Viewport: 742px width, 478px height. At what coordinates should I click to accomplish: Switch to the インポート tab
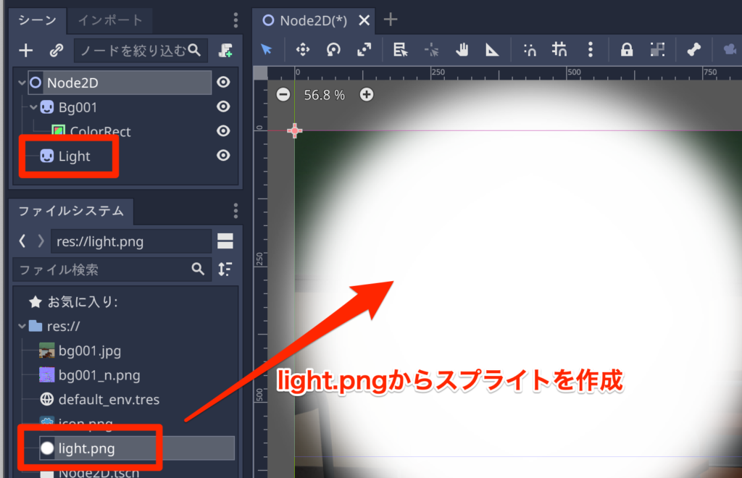click(110, 20)
